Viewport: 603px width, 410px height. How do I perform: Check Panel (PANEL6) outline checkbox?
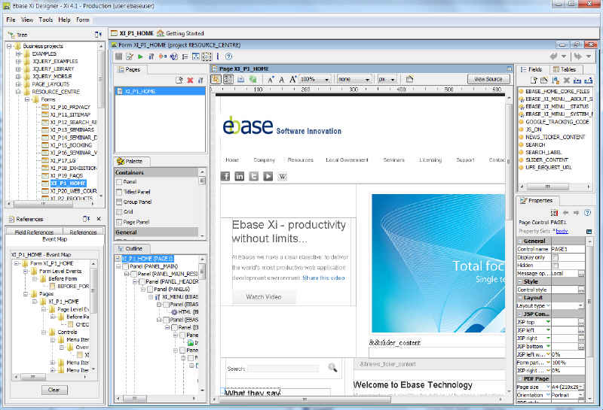[x=149, y=289]
